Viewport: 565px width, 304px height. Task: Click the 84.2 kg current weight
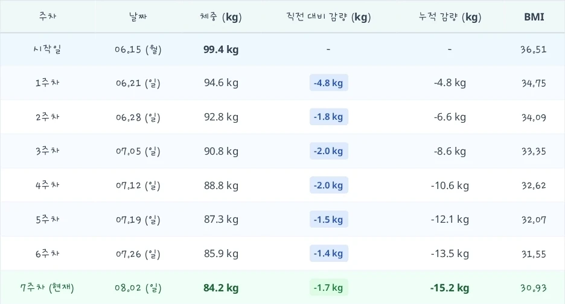pos(221,288)
